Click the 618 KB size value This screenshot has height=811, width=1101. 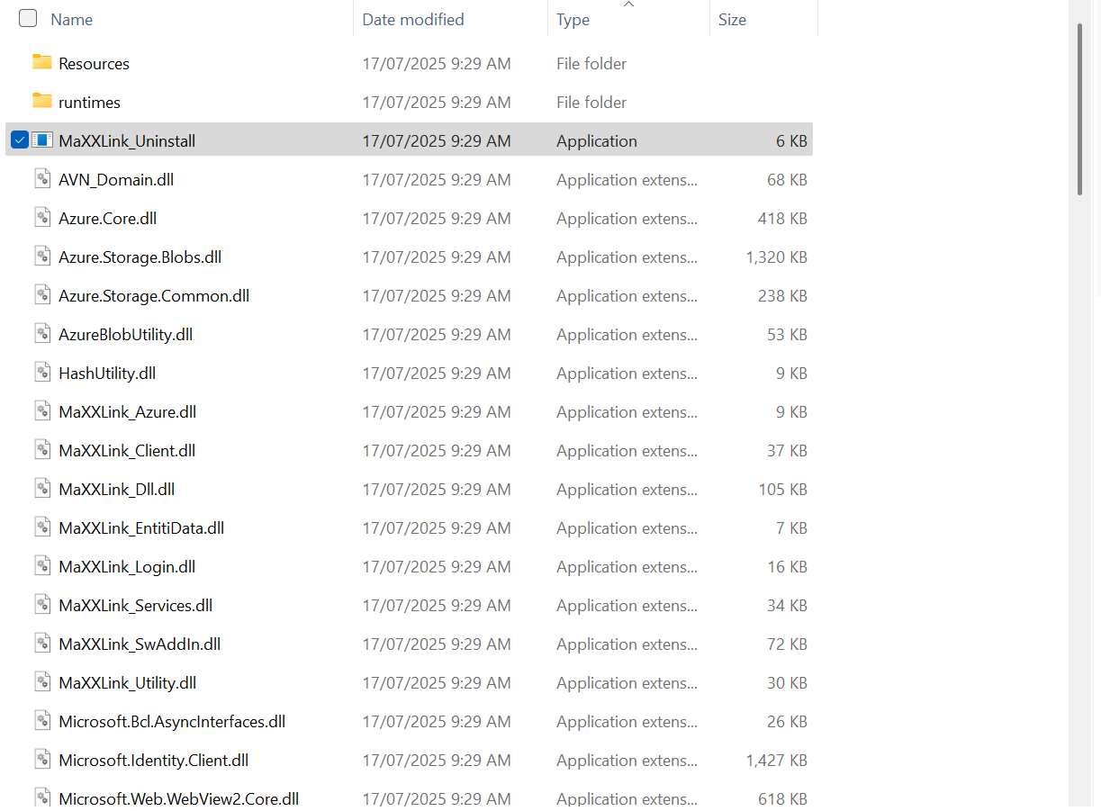point(782,798)
